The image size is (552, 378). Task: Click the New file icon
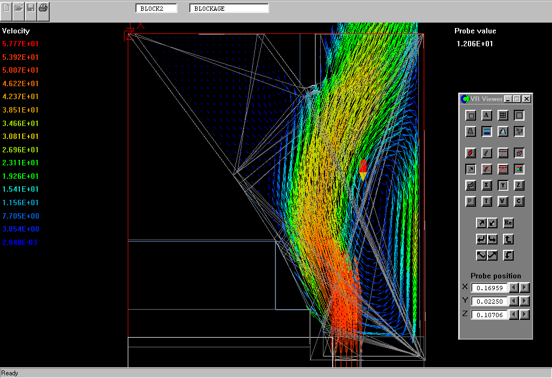click(x=6, y=8)
